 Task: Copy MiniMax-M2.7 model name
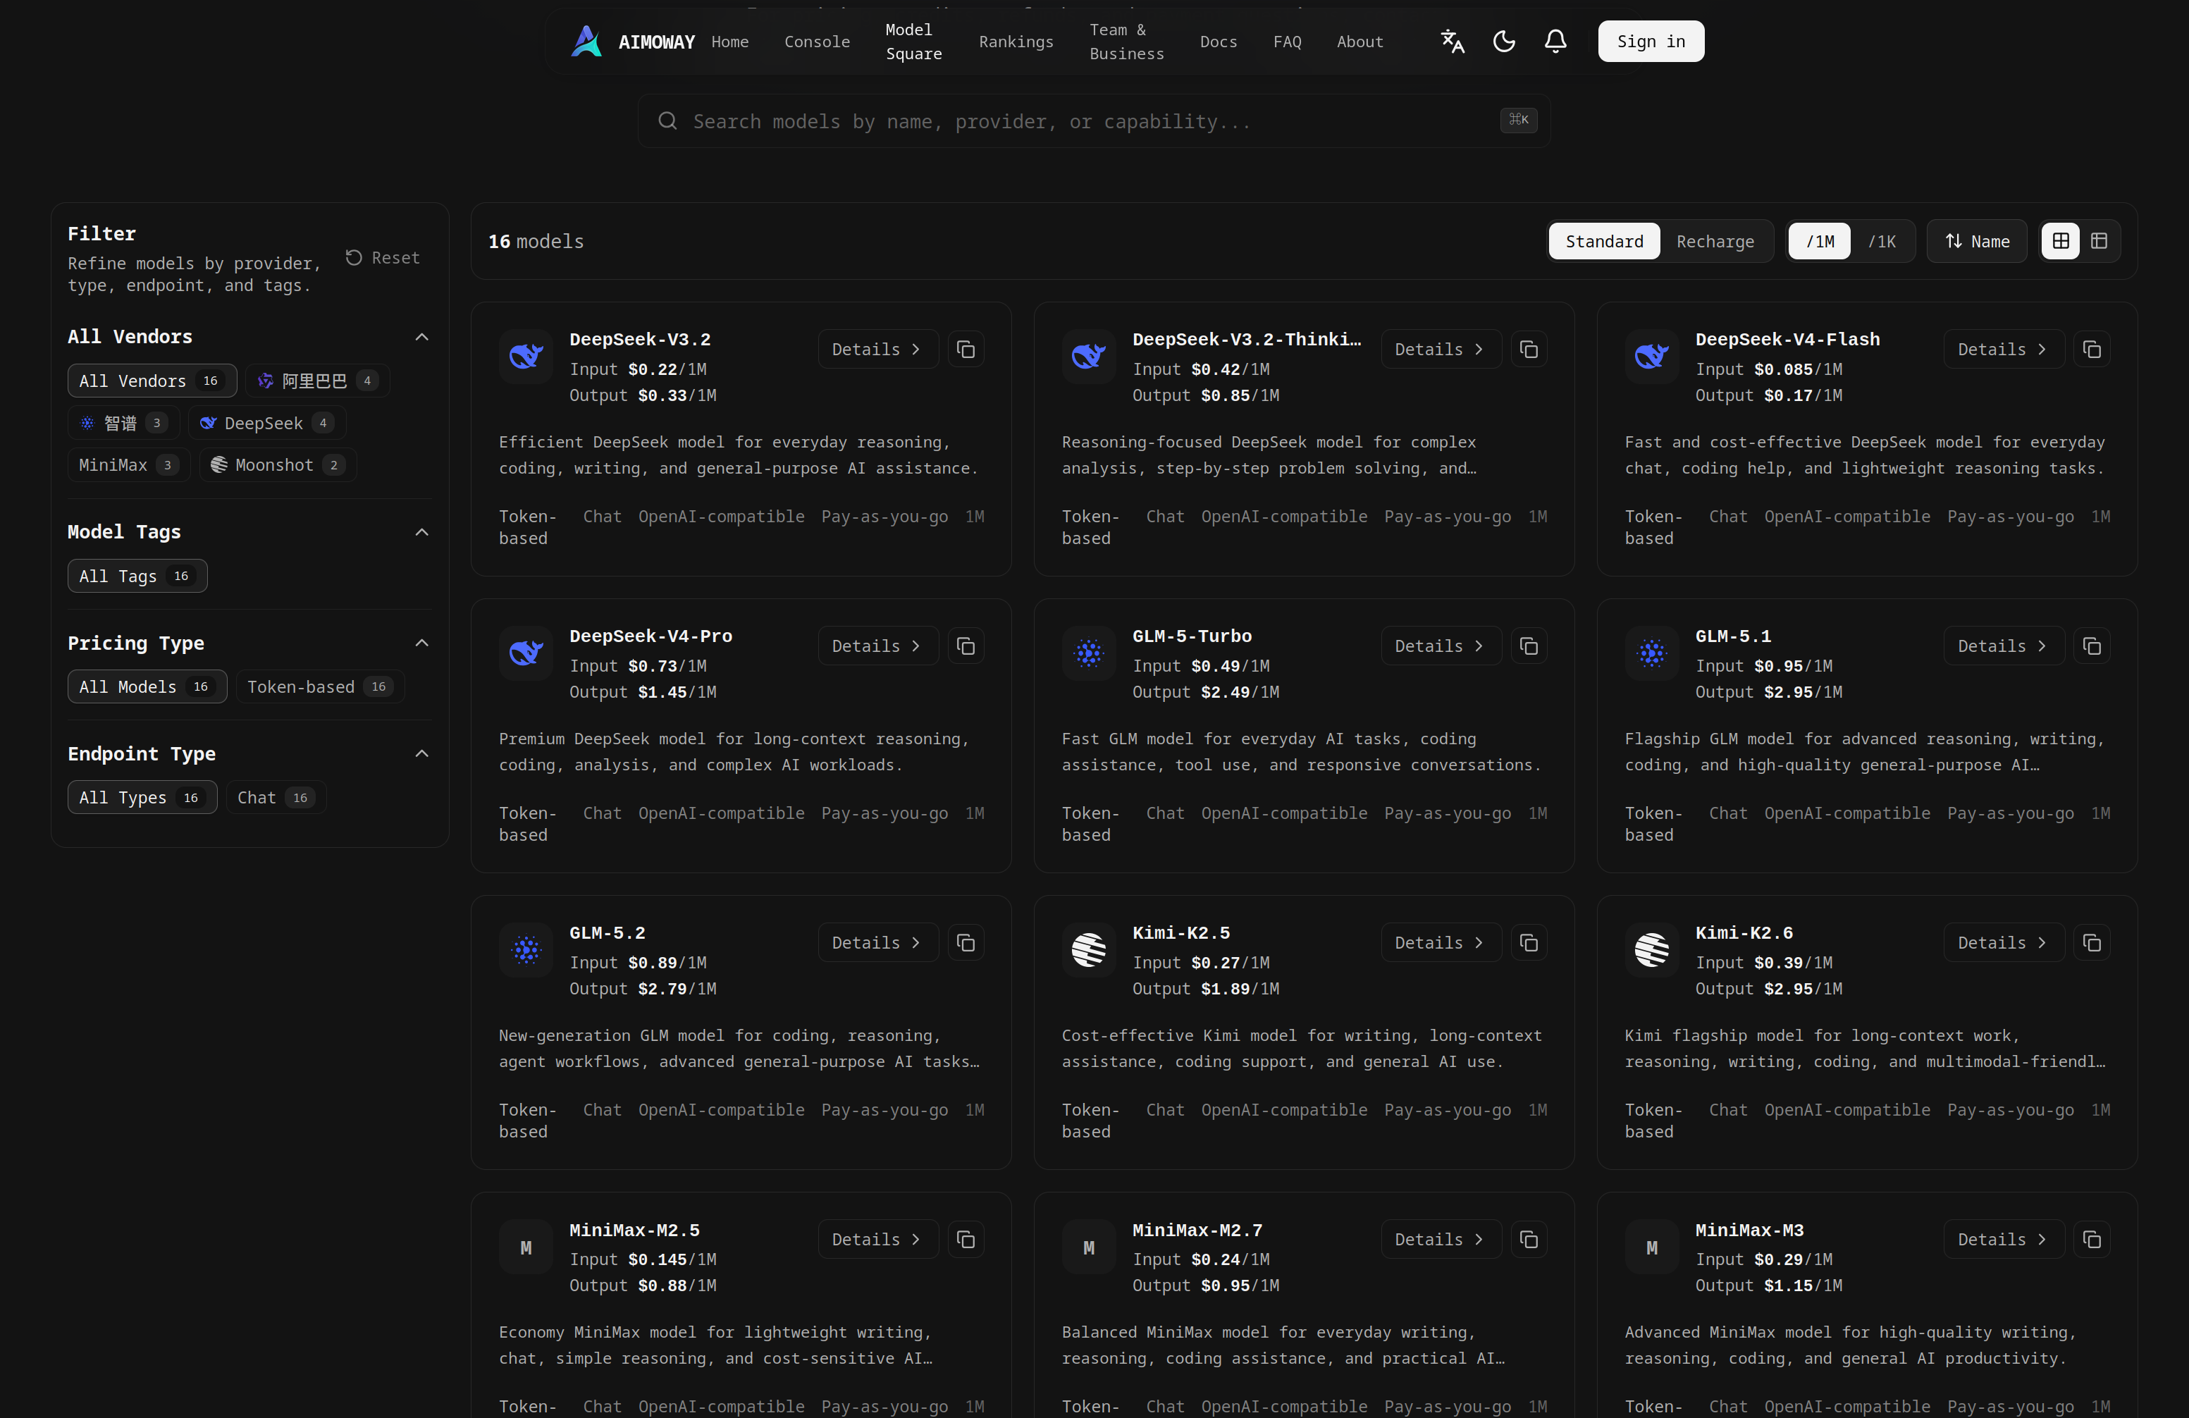coord(1529,1240)
